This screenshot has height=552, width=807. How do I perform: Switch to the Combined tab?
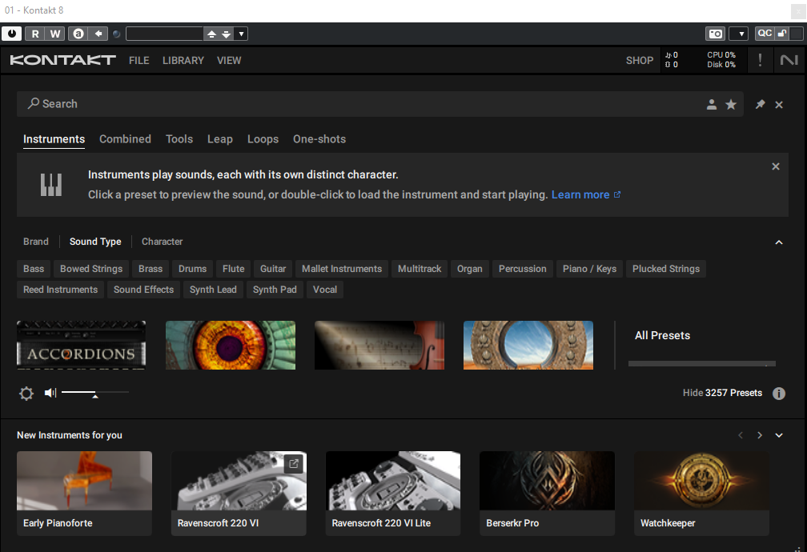[x=125, y=139]
